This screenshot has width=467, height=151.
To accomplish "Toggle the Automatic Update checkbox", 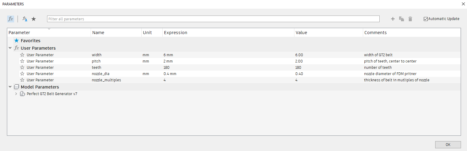I will tap(426, 19).
